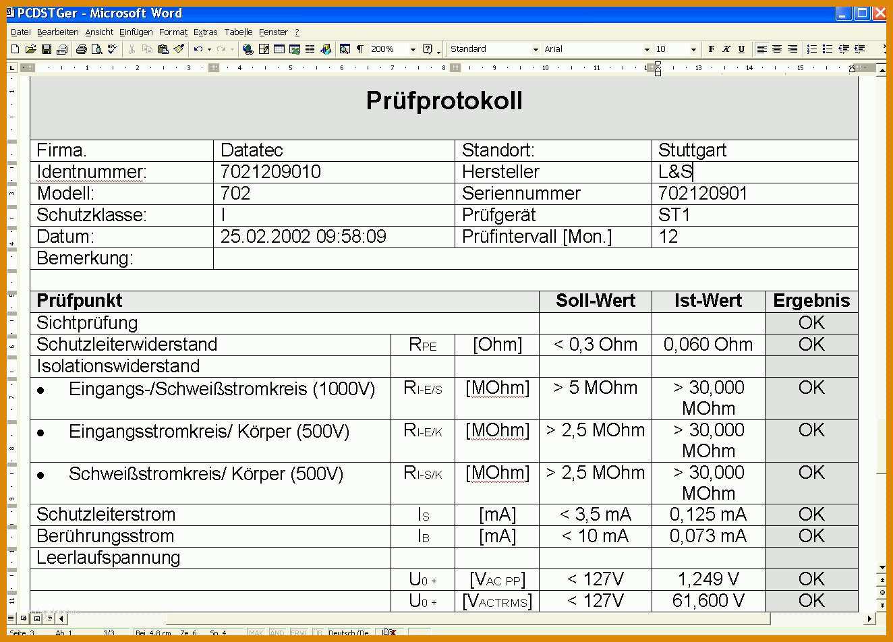This screenshot has width=893, height=642.
Task: Insert hyperlink with globe icon
Action: point(248,49)
